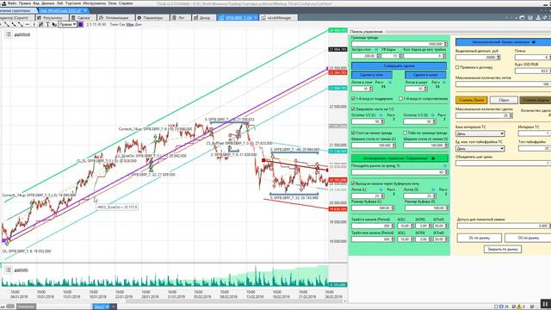Click the Выделенный депозит input field
The width and height of the screenshot is (551, 310).
[x=478, y=58]
